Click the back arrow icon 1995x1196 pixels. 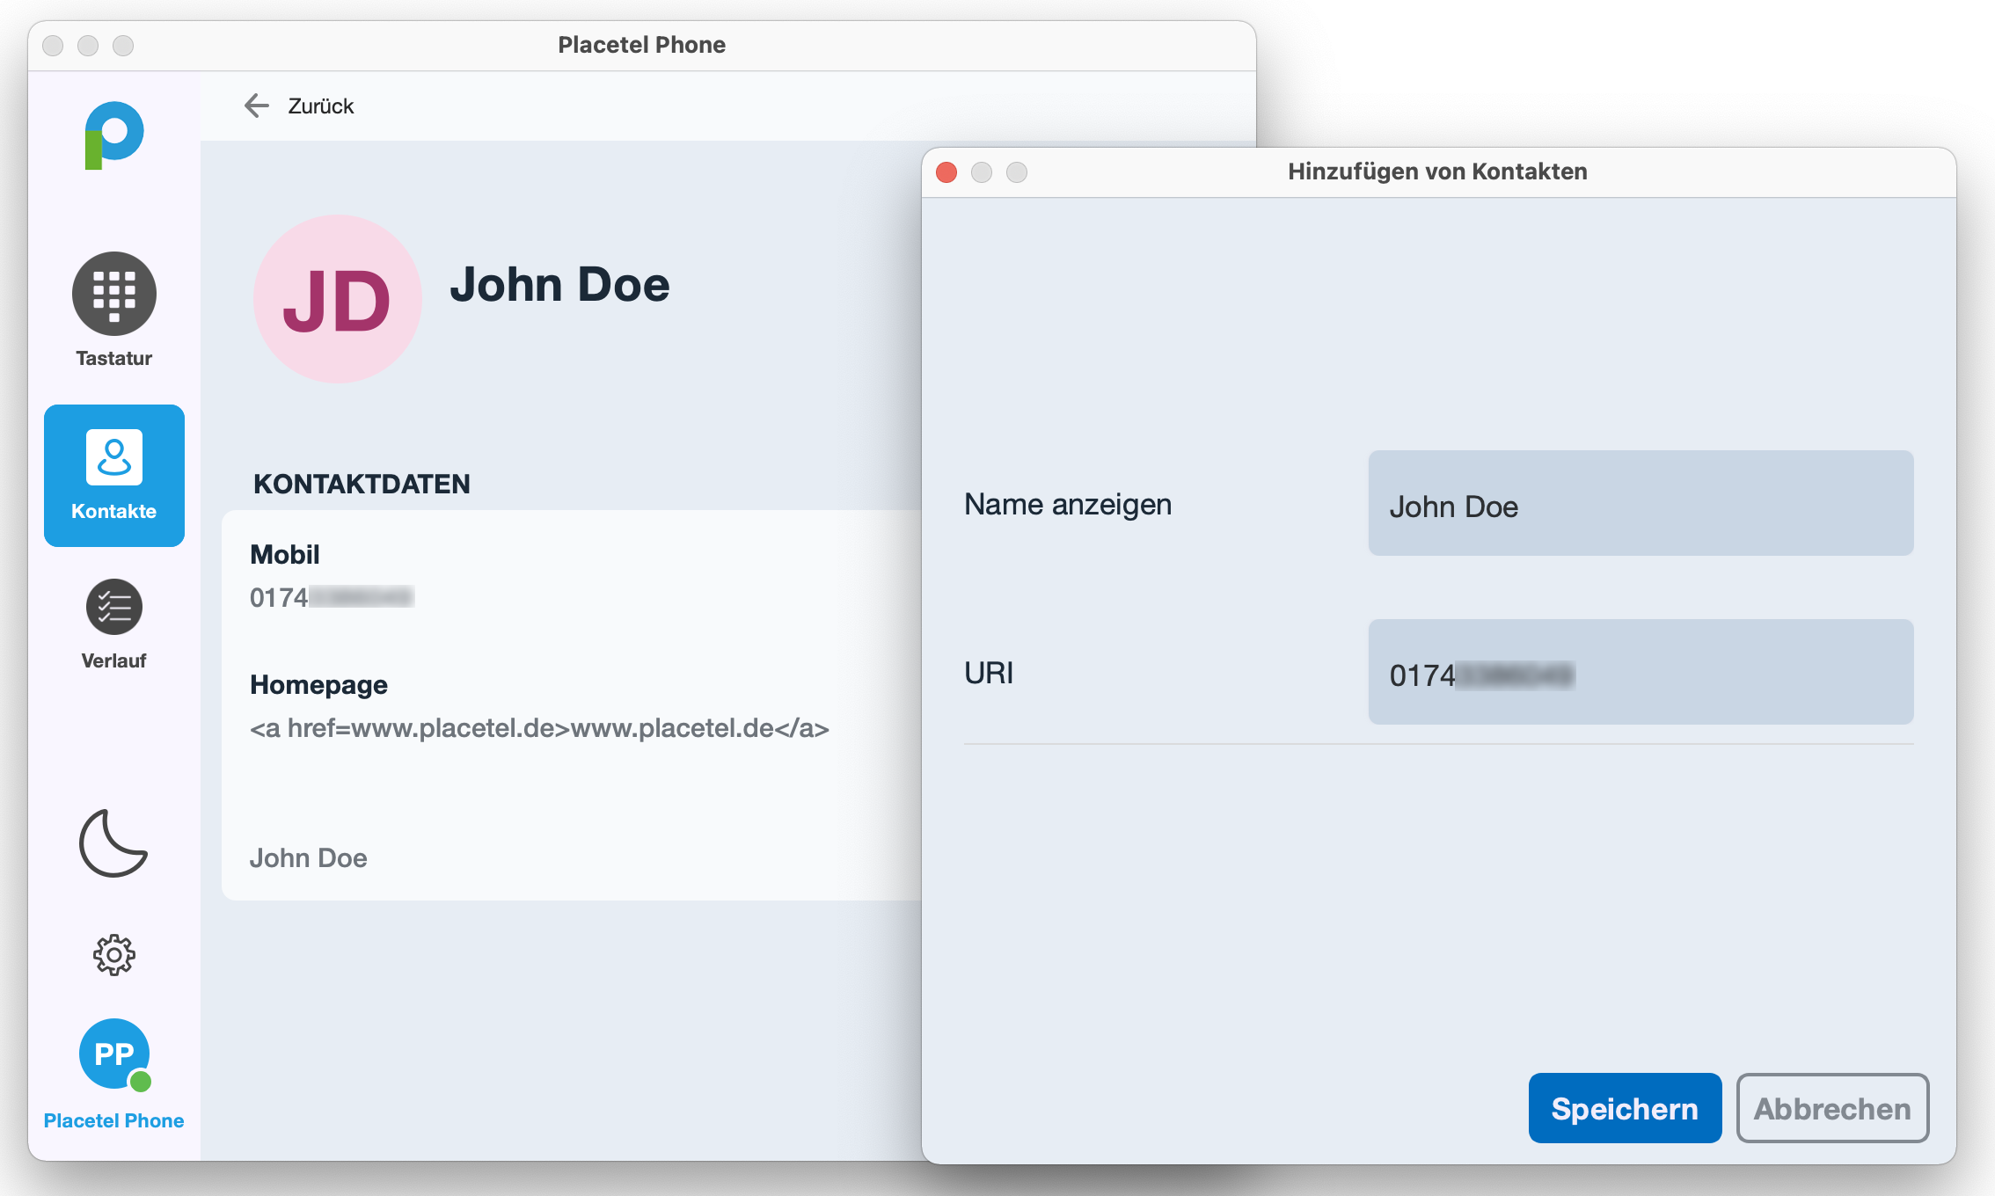(256, 106)
